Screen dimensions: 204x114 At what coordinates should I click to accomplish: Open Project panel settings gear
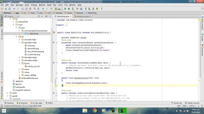46,16
